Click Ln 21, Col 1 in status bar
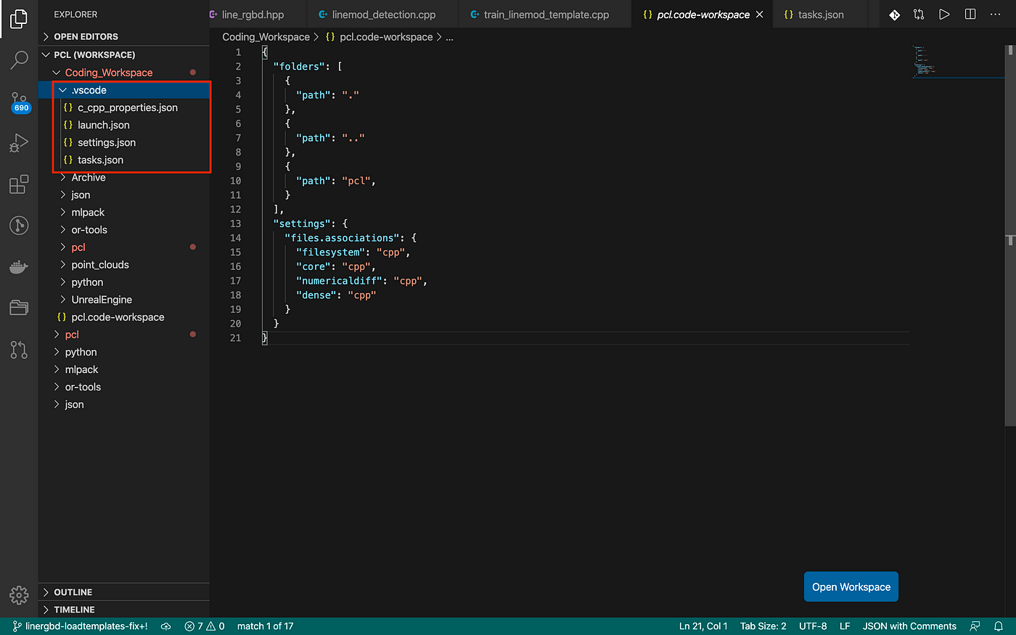The height and width of the screenshot is (635, 1016). [x=703, y=626]
